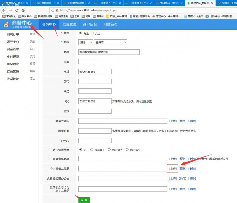
Task: Open the 智能小程序平台 bookmark
Action: pyautogui.click(x=139, y=16)
